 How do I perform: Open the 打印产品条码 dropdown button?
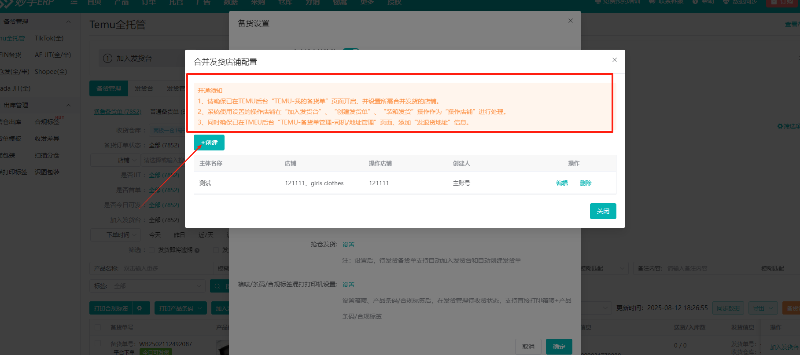(x=181, y=308)
